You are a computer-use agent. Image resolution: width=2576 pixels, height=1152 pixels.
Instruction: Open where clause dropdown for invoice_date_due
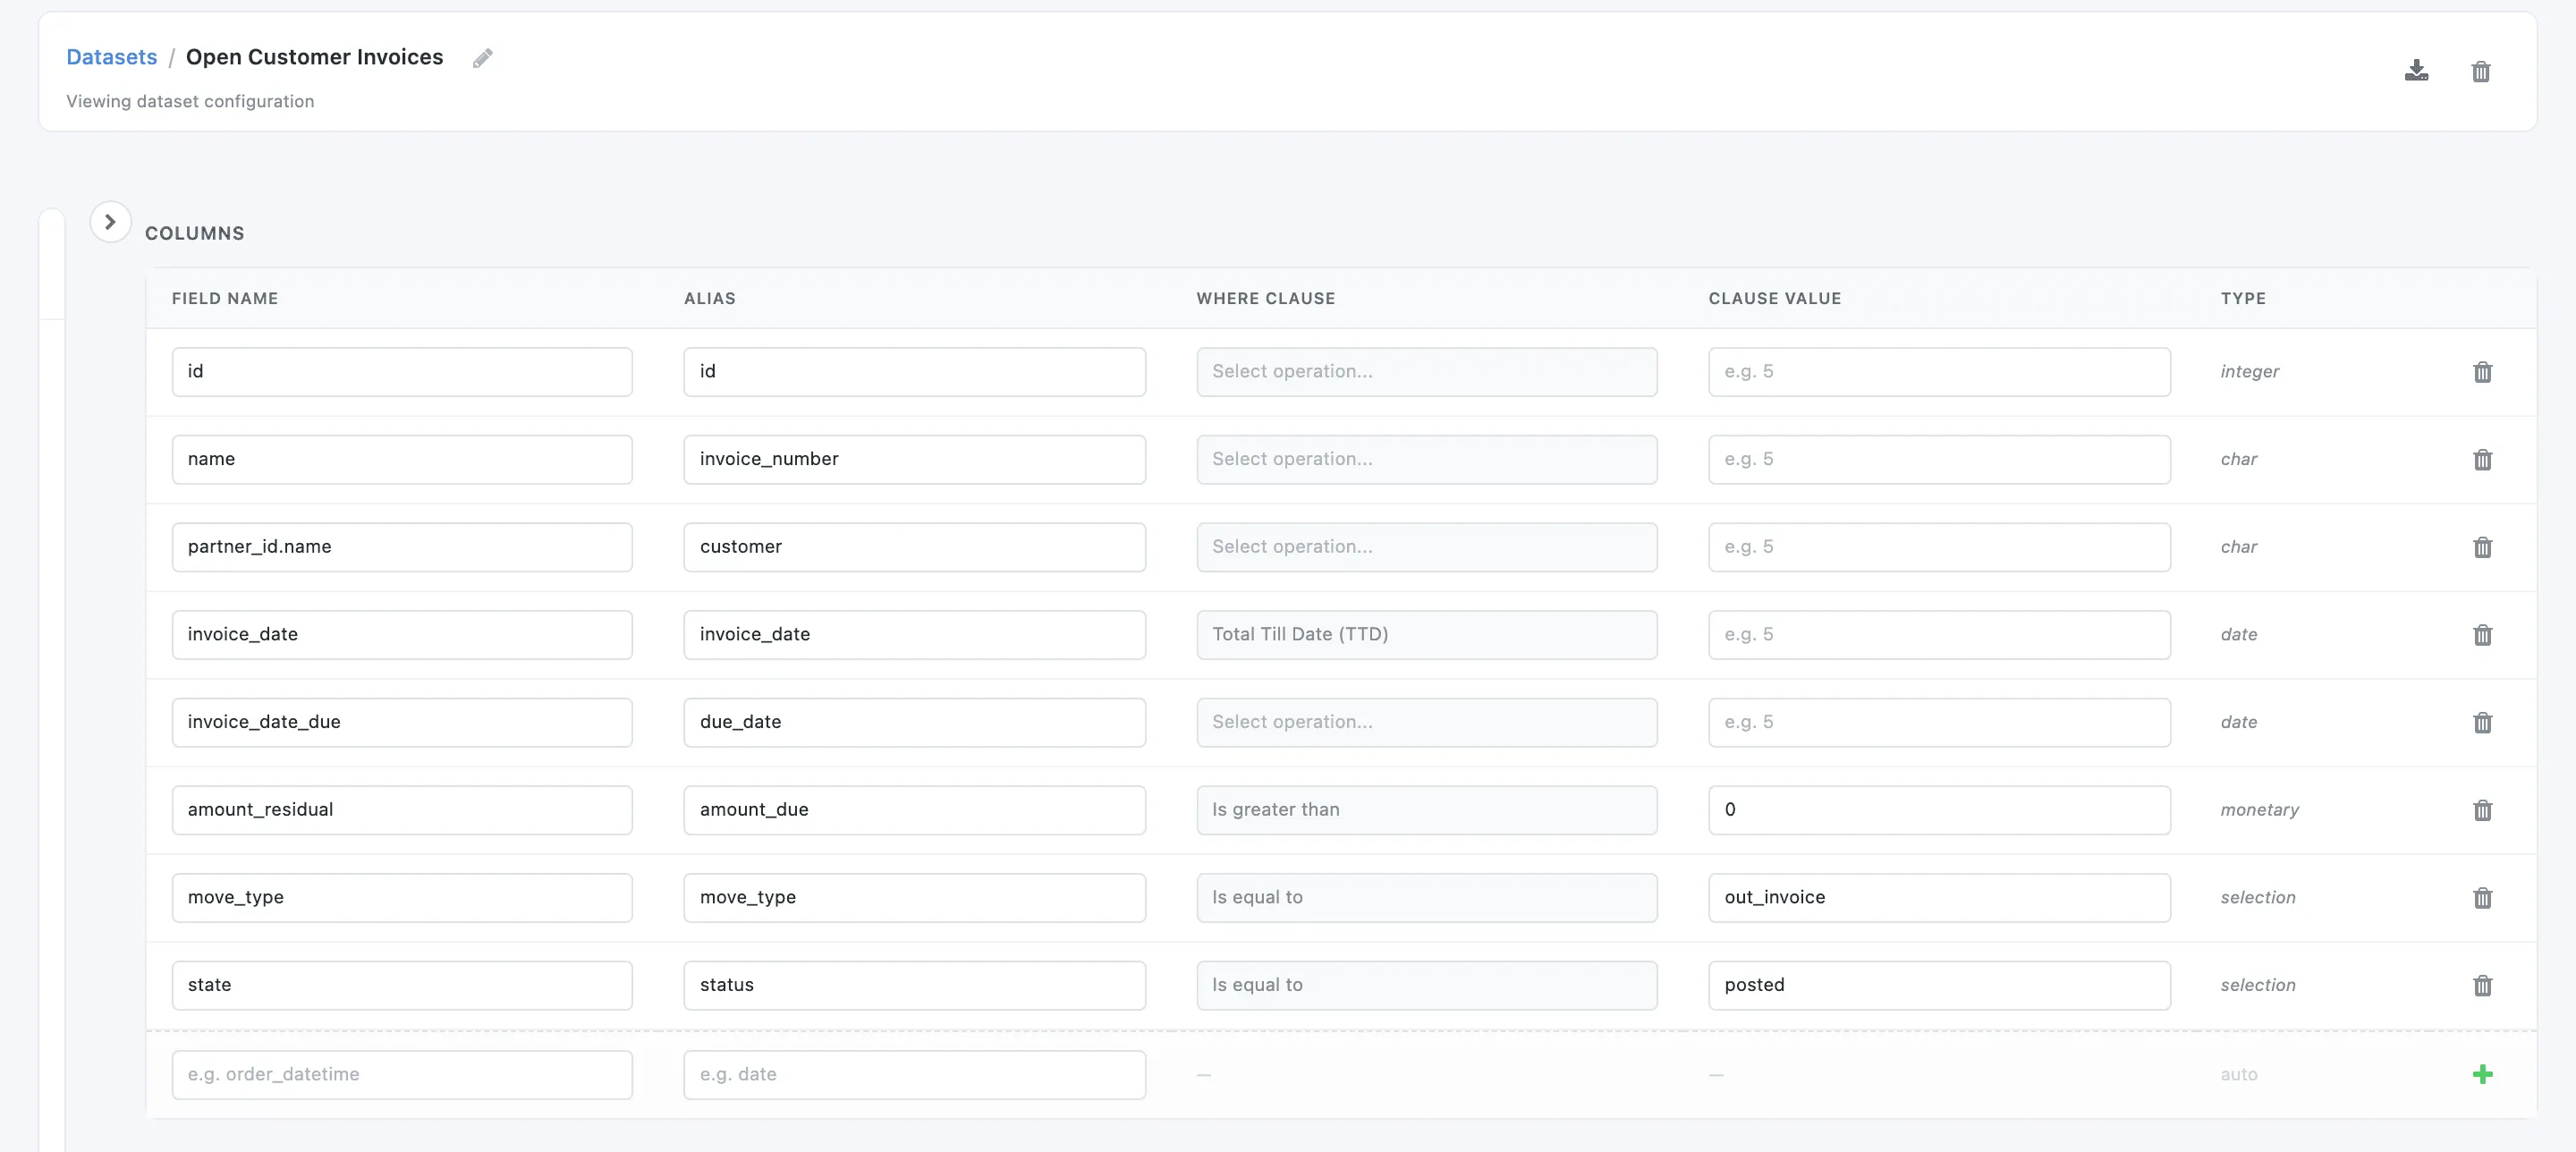tap(1426, 722)
